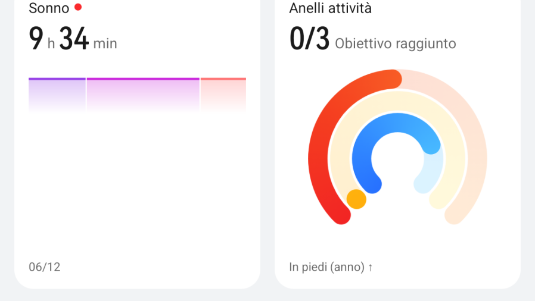Screen dimensions: 535x301
Task: Select the 06/12 sleep date label
Action: pyautogui.click(x=45, y=267)
